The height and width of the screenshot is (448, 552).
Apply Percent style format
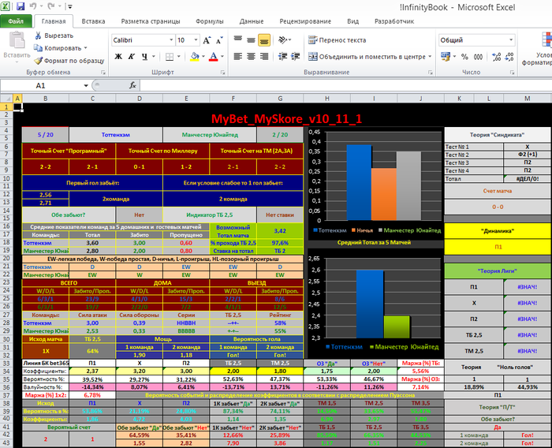[464, 56]
